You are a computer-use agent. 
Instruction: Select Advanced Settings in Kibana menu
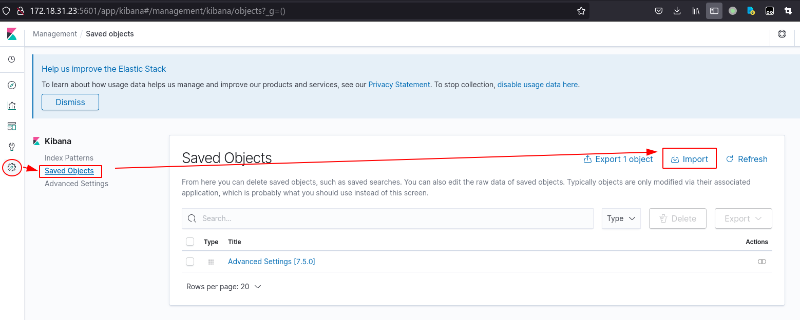coord(77,184)
